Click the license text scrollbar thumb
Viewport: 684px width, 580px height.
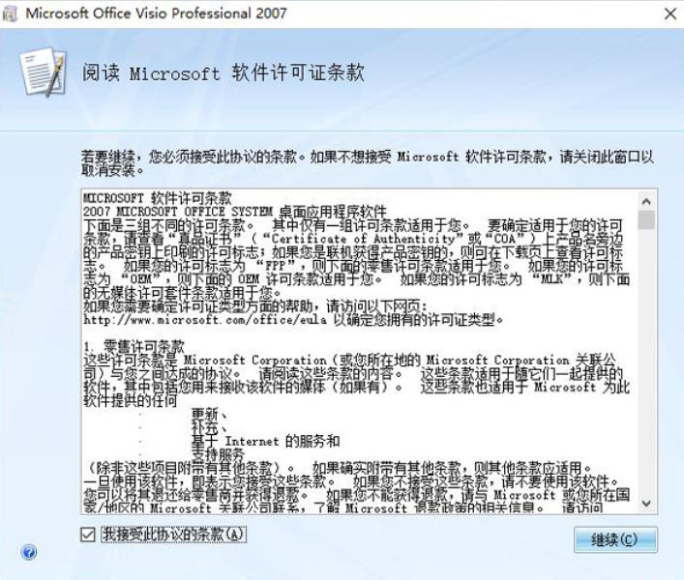pyautogui.click(x=646, y=220)
